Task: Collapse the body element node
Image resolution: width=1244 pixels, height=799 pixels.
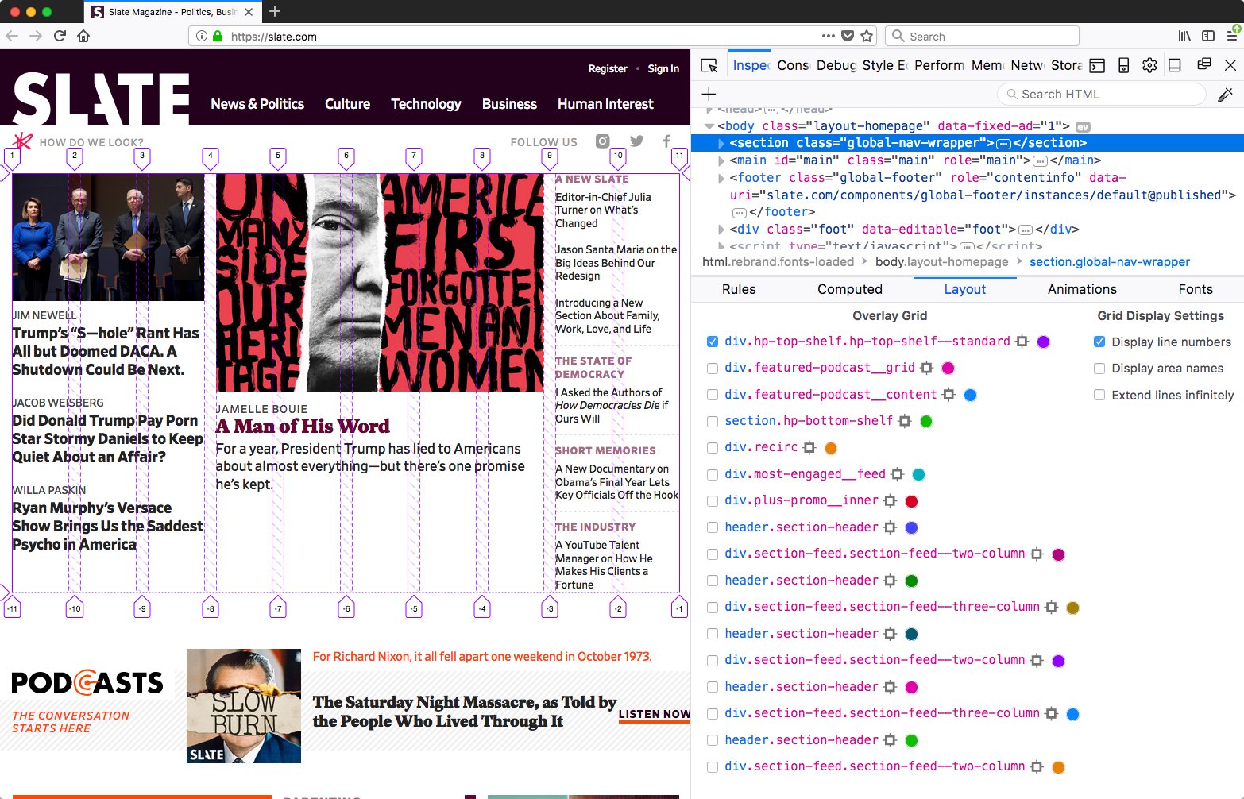Action: tap(709, 126)
